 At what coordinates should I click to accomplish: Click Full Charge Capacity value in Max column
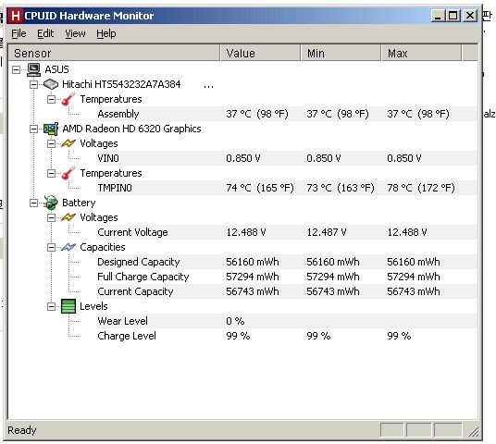[414, 277]
